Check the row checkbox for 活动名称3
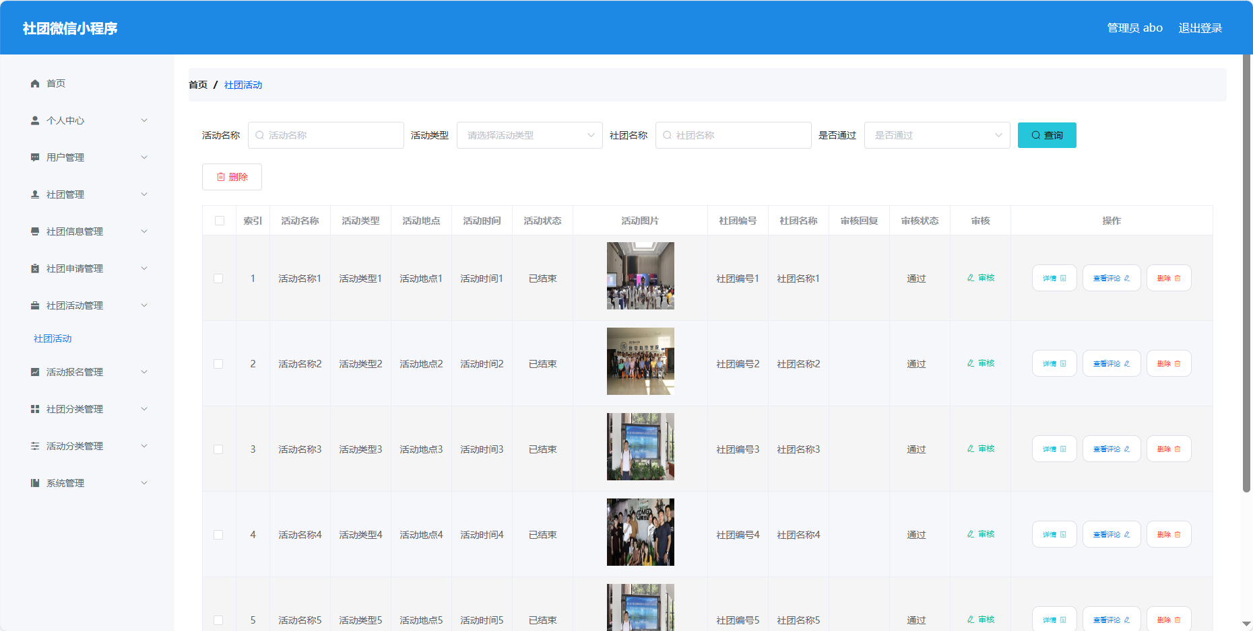The width and height of the screenshot is (1253, 631). pyautogui.click(x=218, y=449)
